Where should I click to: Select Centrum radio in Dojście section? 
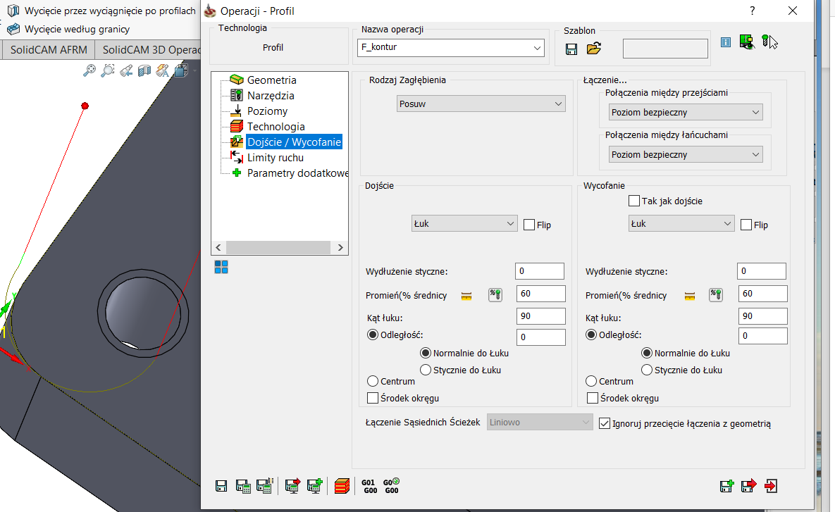(373, 381)
